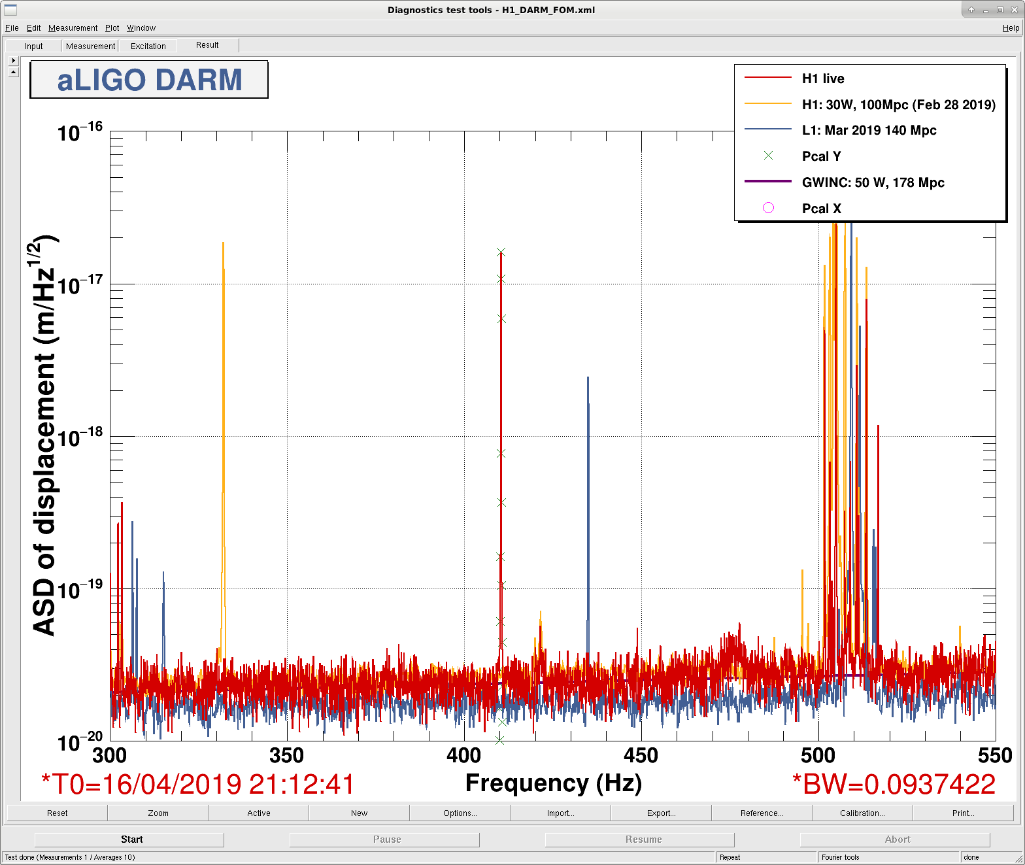The width and height of the screenshot is (1025, 865).
Task: Click the Pcal X magenta circle legend marker
Action: [768, 208]
